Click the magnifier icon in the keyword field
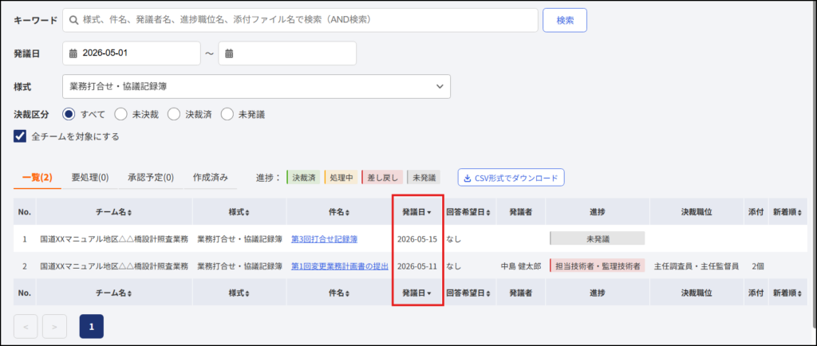Screen dimensions: 817x346 click(74, 20)
